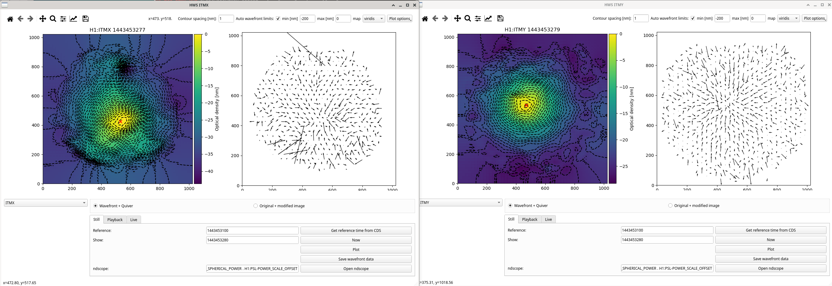Viewport: 832px width, 286px height.
Task: Expand the ITMX optic selector dropdown
Action: pyautogui.click(x=46, y=203)
